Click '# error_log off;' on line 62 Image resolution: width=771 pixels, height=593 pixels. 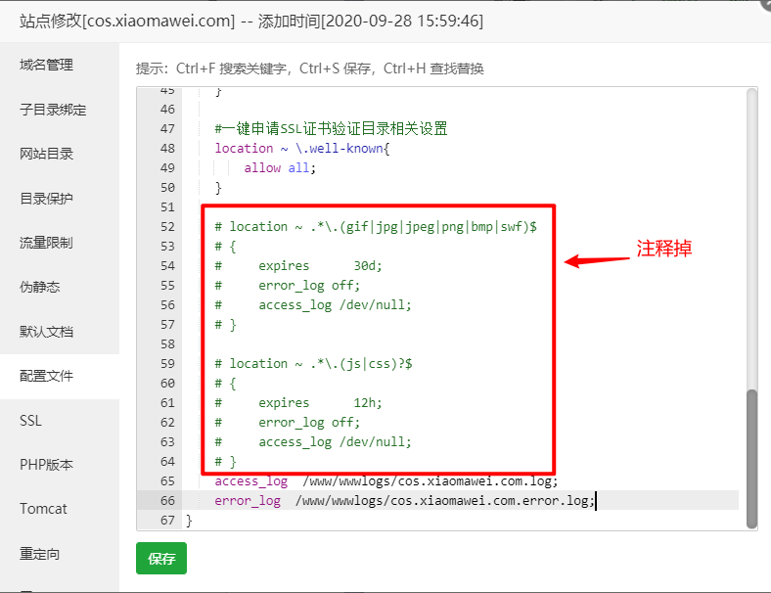point(287,423)
